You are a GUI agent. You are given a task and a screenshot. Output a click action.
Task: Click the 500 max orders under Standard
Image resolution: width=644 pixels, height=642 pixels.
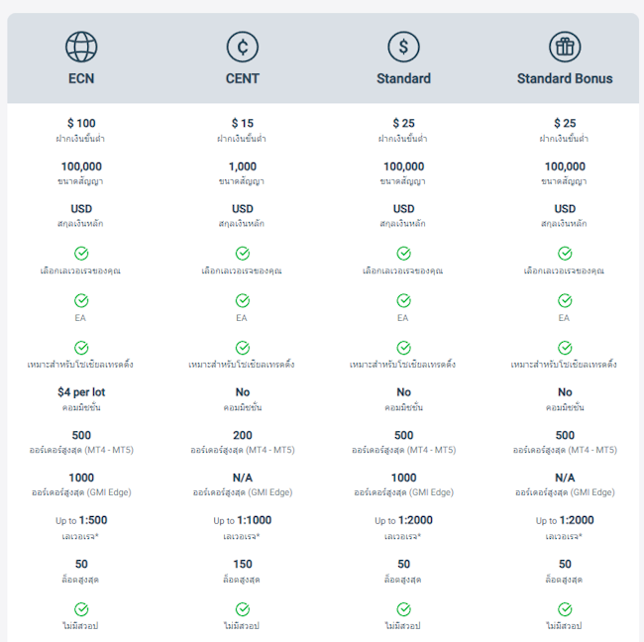pyautogui.click(x=403, y=435)
